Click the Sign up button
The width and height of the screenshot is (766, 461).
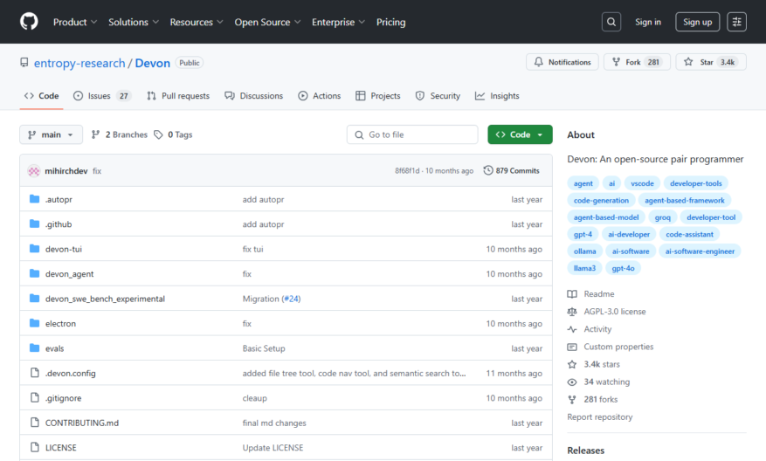(697, 22)
